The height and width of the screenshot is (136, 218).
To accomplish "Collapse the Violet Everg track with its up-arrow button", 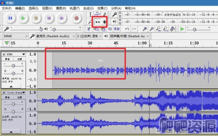I will [x=11, y=132].
